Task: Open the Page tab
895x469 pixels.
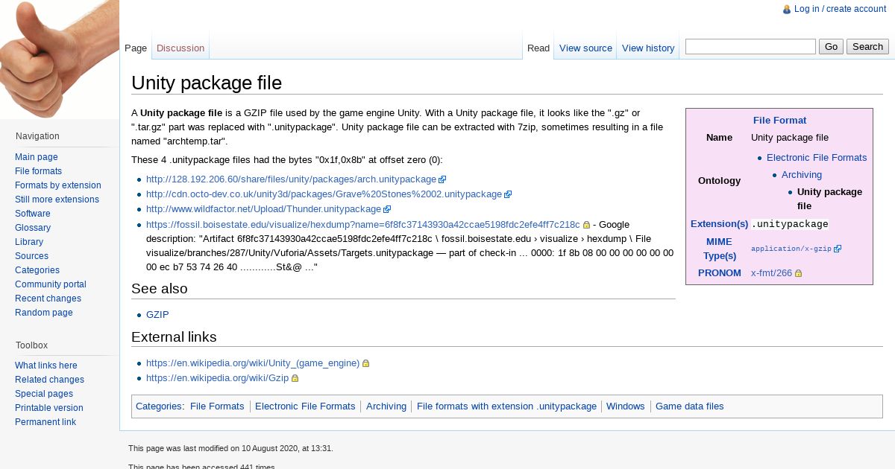Action: click(x=136, y=48)
